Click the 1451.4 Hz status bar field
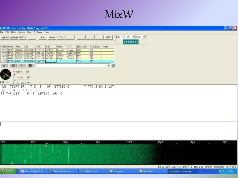The image size is (238, 178). coord(187,167)
